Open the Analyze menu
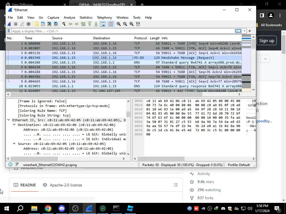This screenshot has height=214, width=286. tap(69, 18)
